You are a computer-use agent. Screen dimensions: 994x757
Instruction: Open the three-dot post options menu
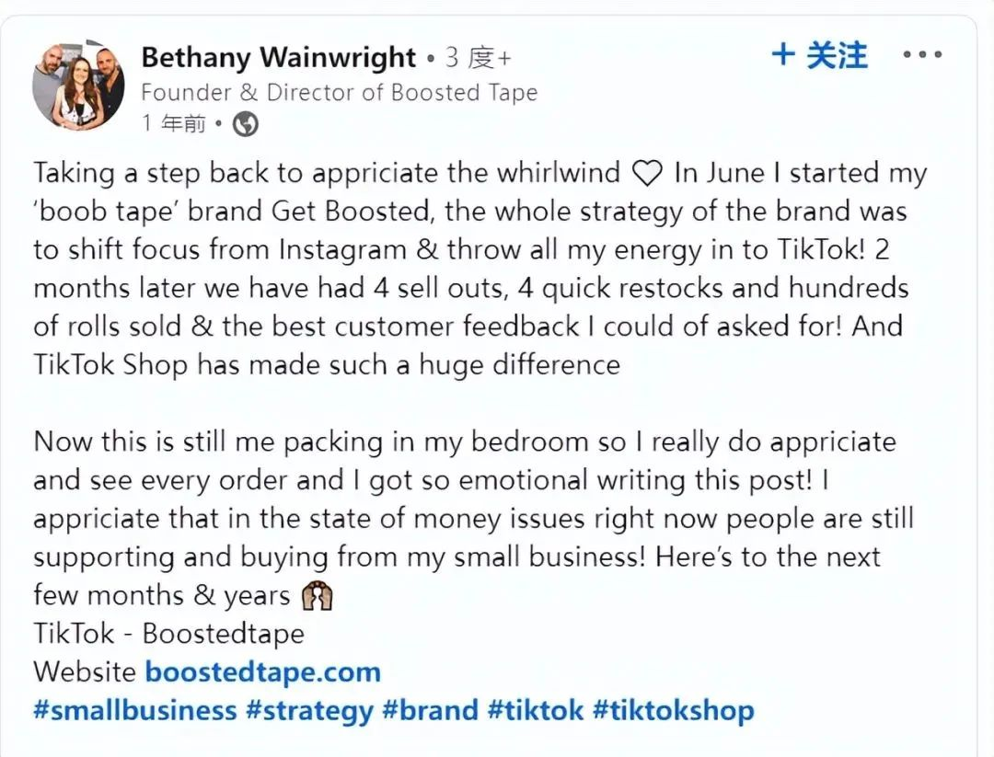click(x=921, y=55)
